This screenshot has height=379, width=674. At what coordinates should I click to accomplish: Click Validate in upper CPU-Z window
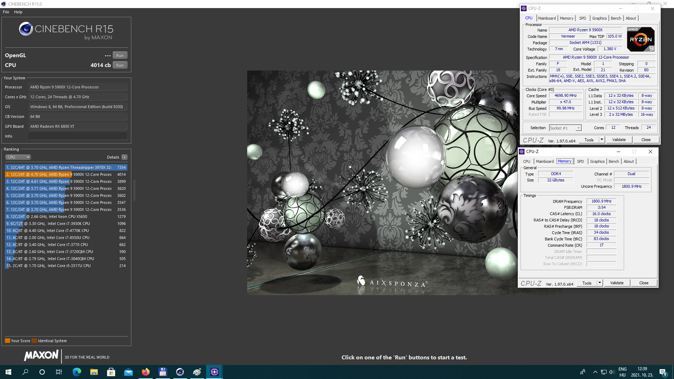619,140
